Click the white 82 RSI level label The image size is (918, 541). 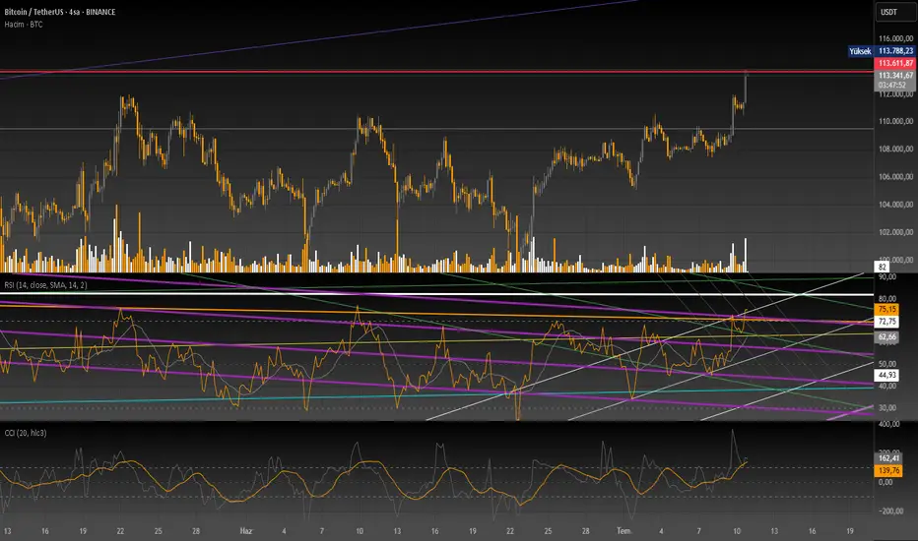[x=883, y=267]
